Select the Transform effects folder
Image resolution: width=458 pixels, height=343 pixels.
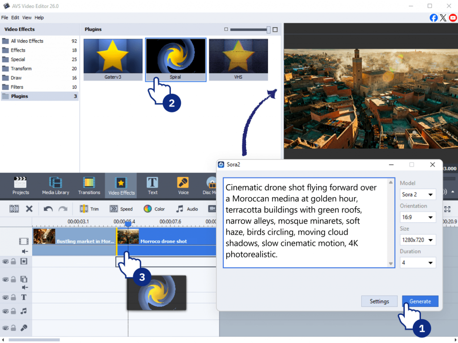(x=40, y=69)
